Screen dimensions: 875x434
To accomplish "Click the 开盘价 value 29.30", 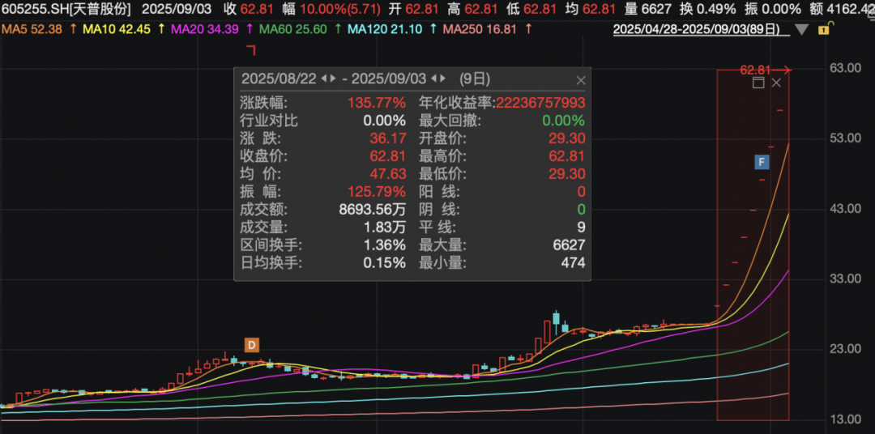I will click(567, 138).
